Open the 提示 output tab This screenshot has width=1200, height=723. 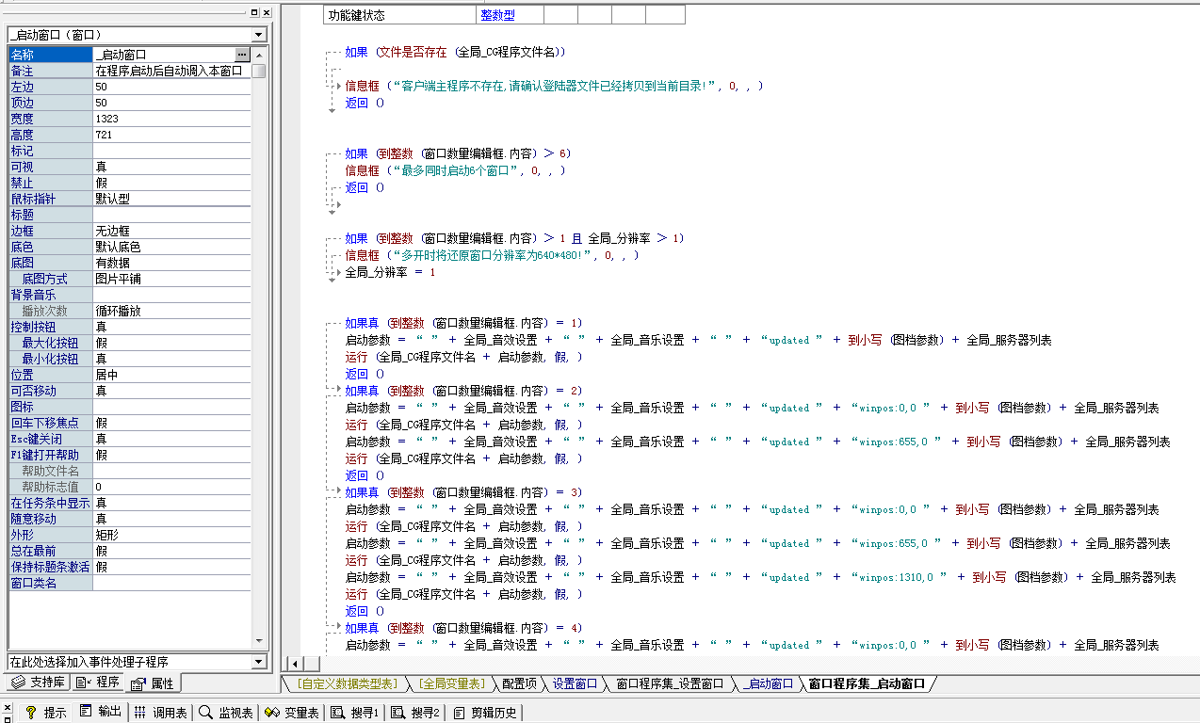click(45, 713)
